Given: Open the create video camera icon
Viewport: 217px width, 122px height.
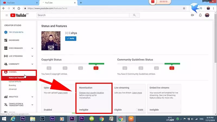Looking at the screenshot, I should pos(192,15).
